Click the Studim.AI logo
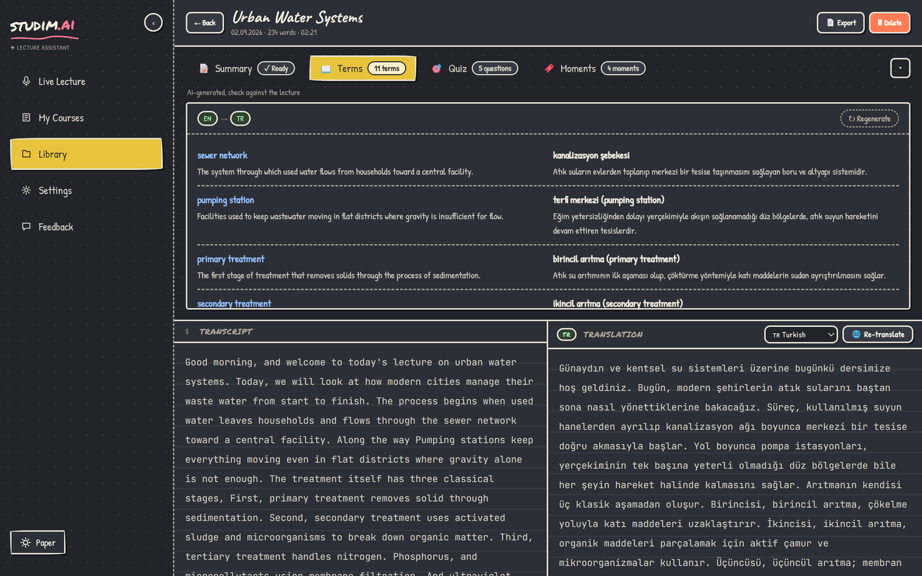This screenshot has width=922, height=576. [x=43, y=26]
